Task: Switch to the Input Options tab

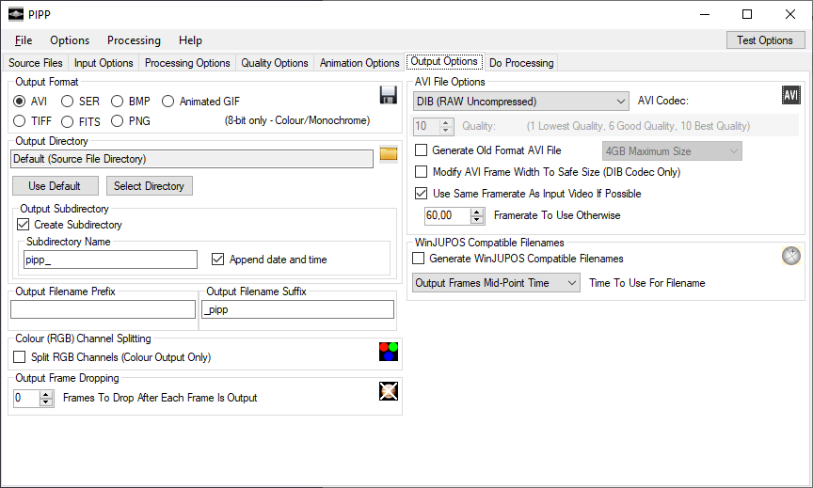Action: pyautogui.click(x=104, y=63)
